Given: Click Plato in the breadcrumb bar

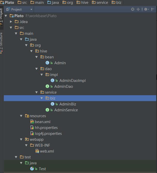Looking at the screenshot, I should [7, 2].
